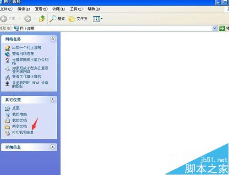Collapse the 网络任务 panel chevron

[x=53, y=39]
